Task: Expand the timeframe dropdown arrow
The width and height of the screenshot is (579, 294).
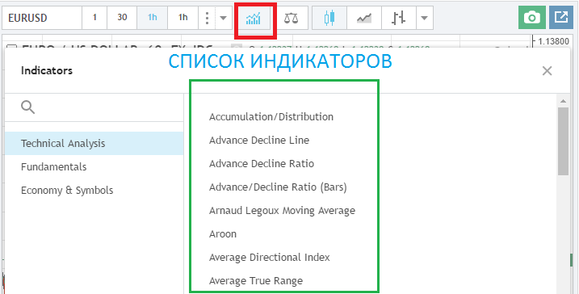Action: (x=223, y=18)
